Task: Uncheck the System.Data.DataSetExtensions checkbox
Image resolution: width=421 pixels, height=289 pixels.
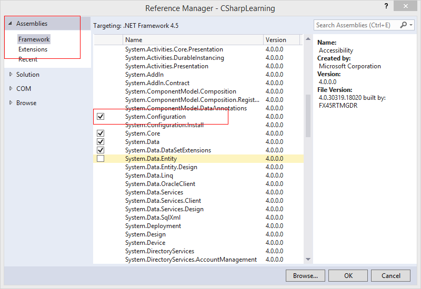Action: click(101, 150)
